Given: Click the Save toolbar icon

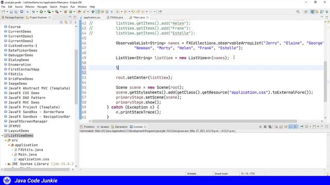Looking at the screenshot, I should click(x=11, y=12).
